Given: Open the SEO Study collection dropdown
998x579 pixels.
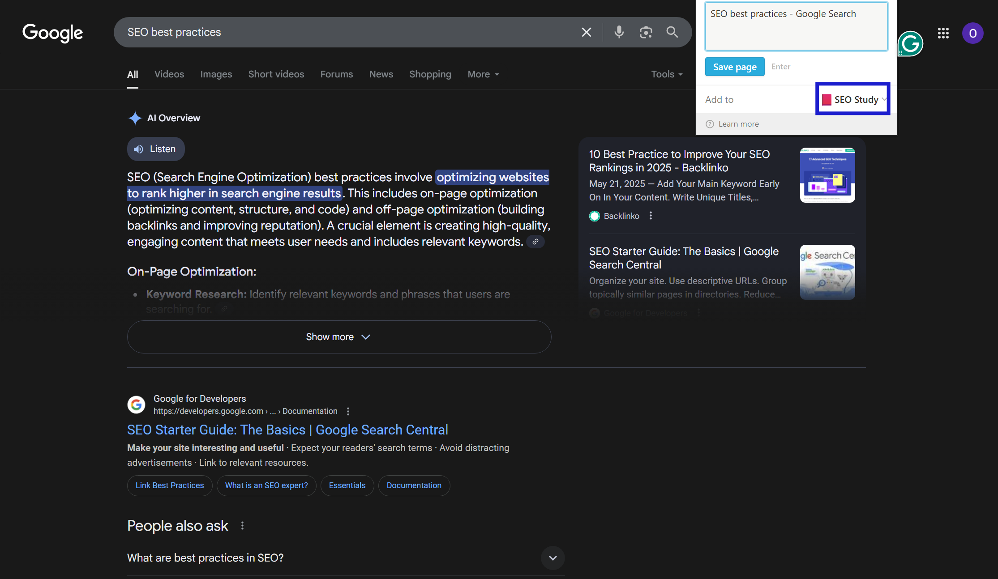Looking at the screenshot, I should (x=852, y=99).
